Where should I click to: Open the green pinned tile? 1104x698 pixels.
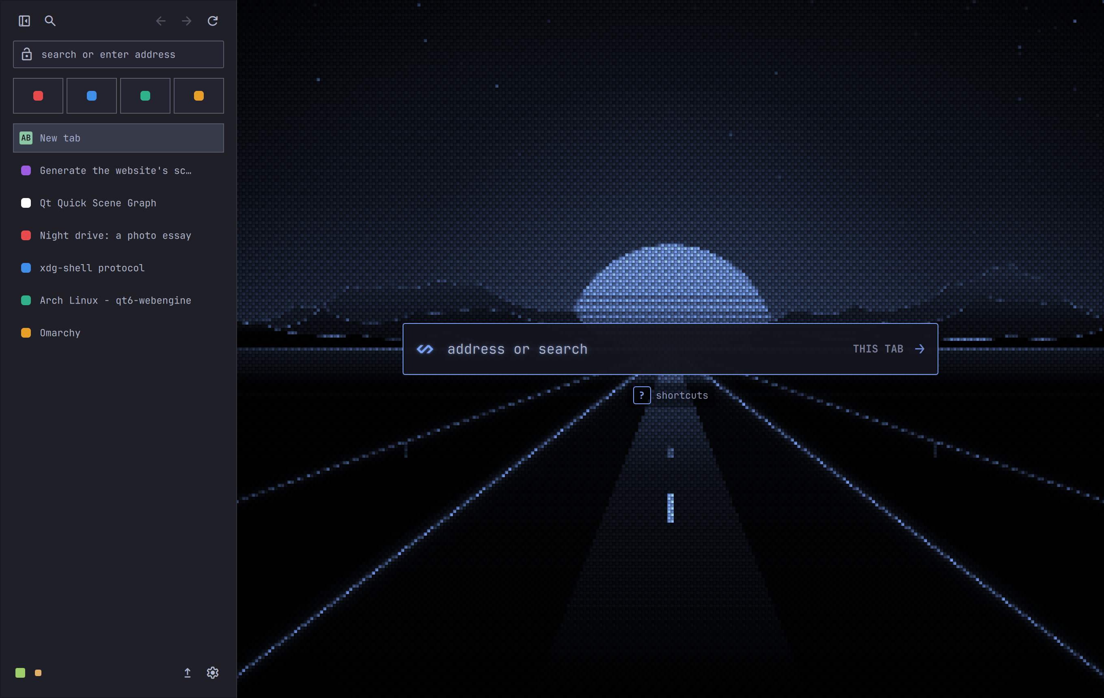pyautogui.click(x=145, y=96)
